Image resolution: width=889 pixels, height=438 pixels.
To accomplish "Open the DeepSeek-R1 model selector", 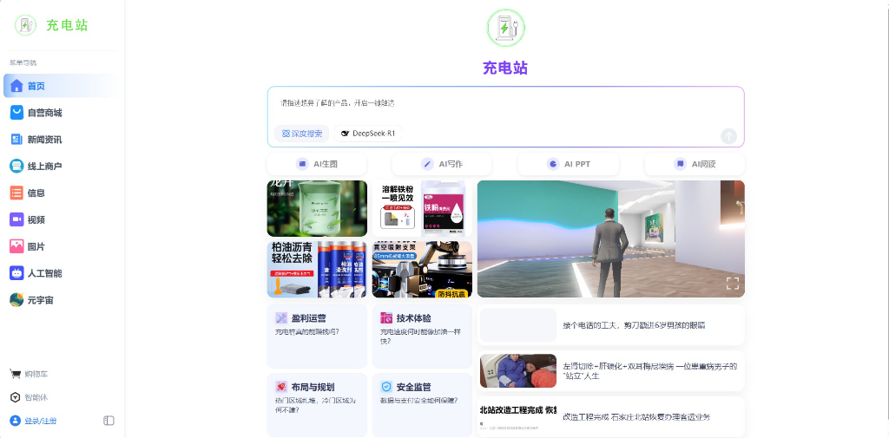I will point(368,134).
